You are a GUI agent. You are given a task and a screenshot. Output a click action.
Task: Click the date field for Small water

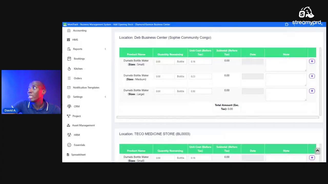click(253, 62)
